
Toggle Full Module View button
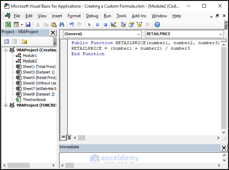point(69,138)
